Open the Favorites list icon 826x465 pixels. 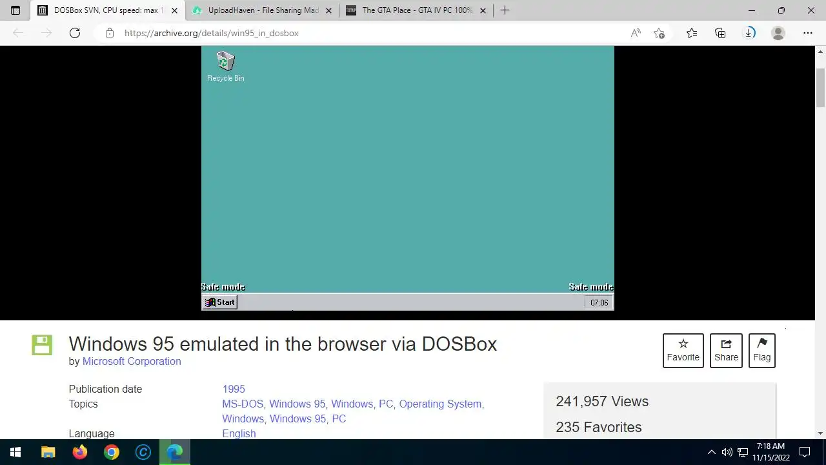[x=692, y=33]
